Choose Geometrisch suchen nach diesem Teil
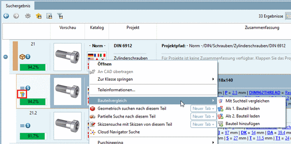The height and width of the screenshot is (144, 291). pos(132,108)
